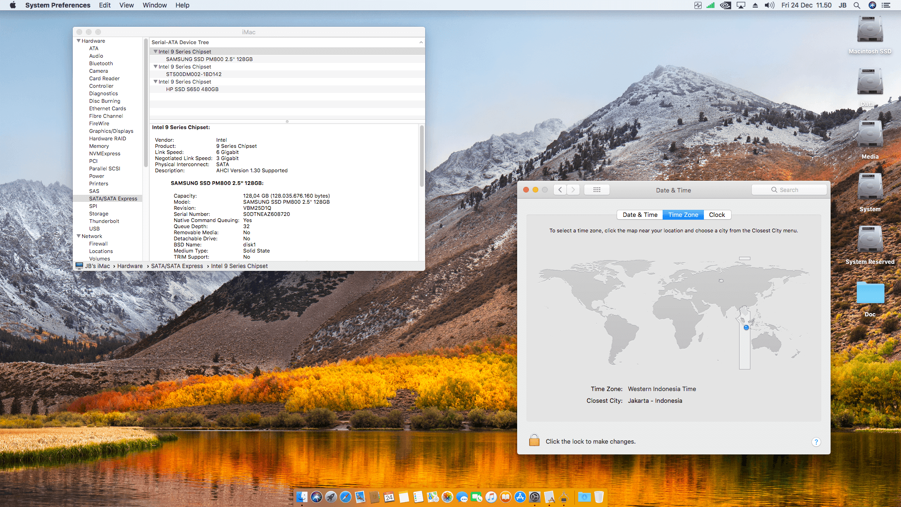901x507 pixels.
Task: Open Safari from the Dock
Action: 345,497
